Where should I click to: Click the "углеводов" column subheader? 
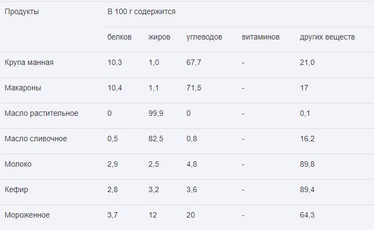[204, 37]
